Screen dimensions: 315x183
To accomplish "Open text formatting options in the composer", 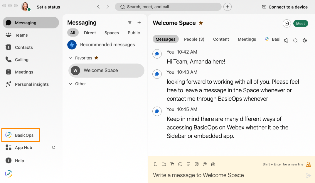I will [x=172, y=164].
